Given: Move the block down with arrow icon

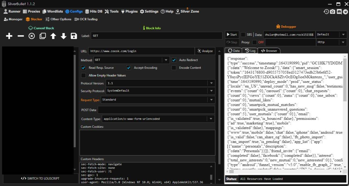Looking at the screenshot, I should coord(64,36).
